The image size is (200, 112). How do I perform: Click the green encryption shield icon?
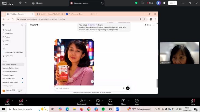point(136,3)
